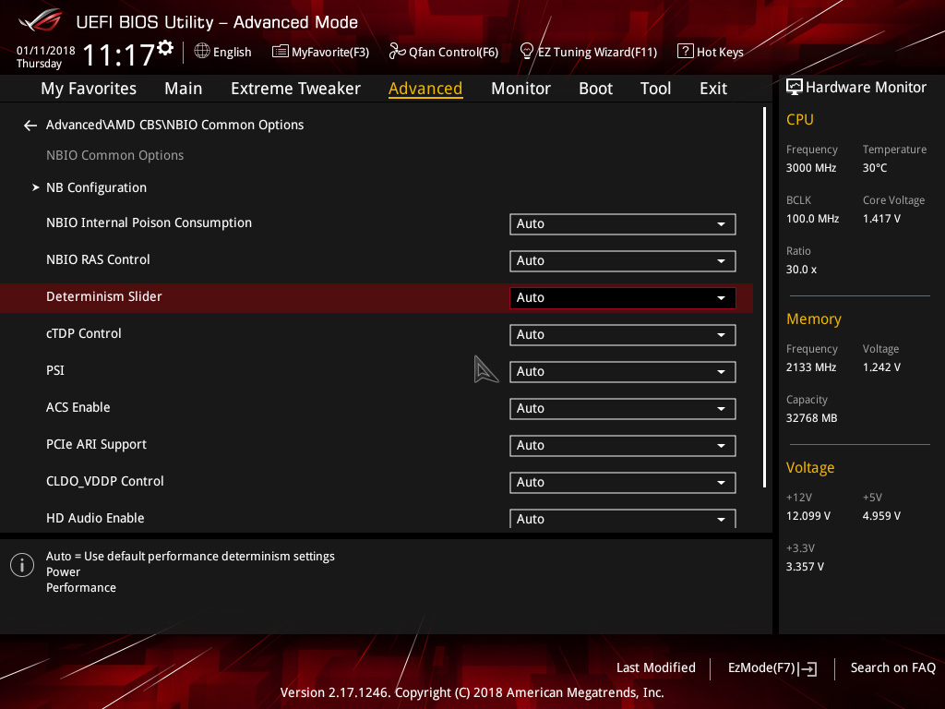
Task: Click the Qfan Control fan icon
Action: coord(397,52)
